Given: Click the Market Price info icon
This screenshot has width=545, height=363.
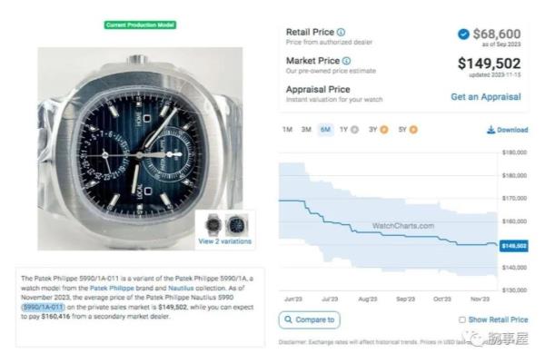Looking at the screenshot, I should point(347,61).
